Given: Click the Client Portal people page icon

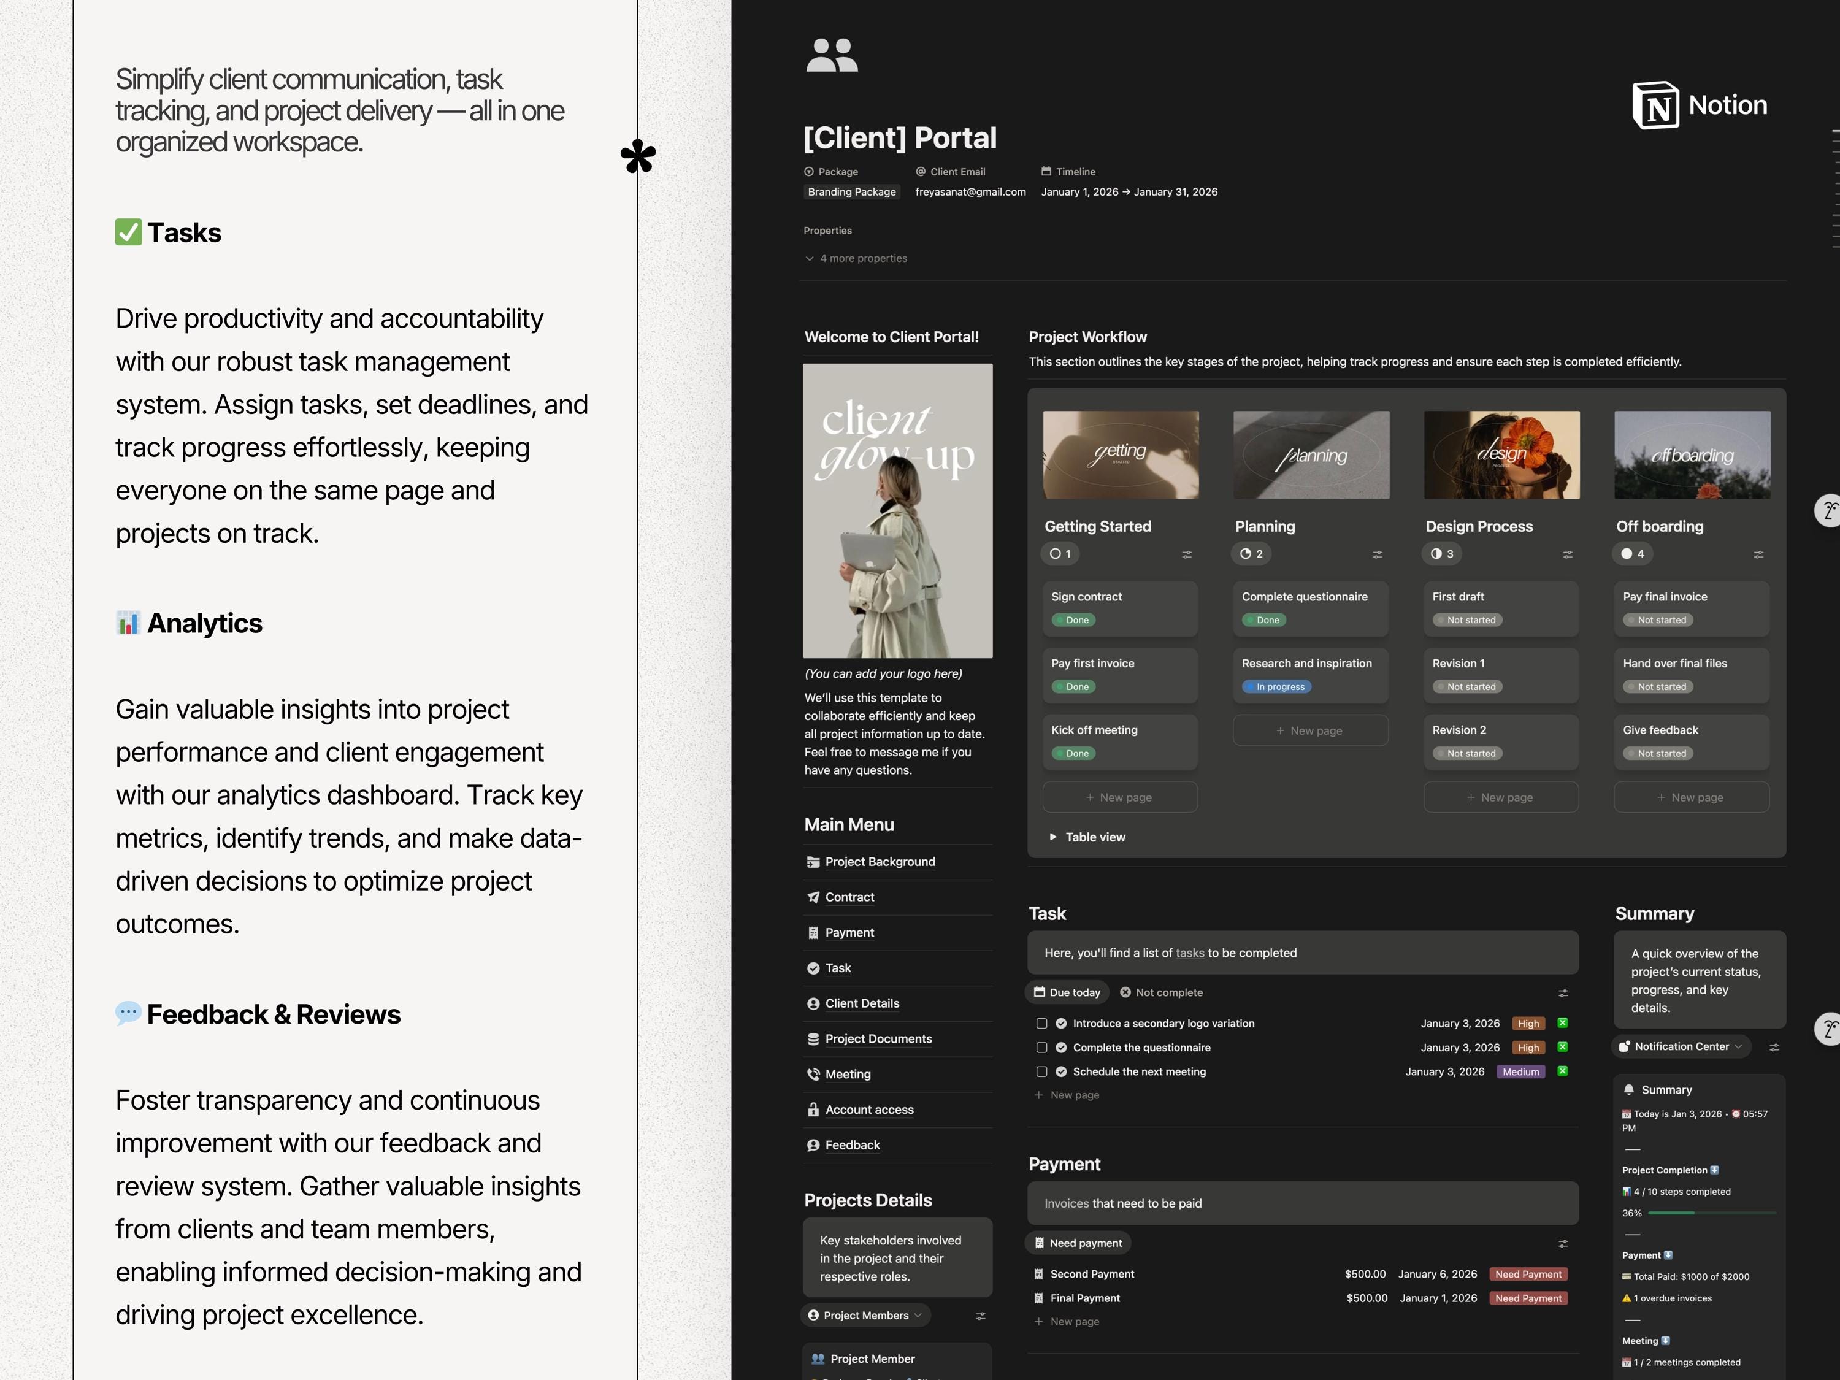Looking at the screenshot, I should [x=832, y=55].
